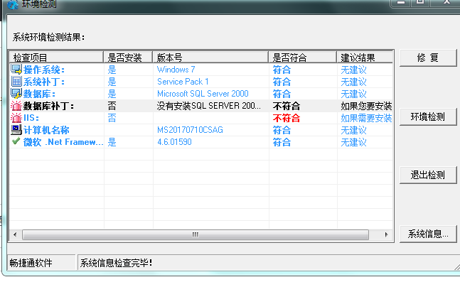This screenshot has height=282, width=460.
Task: Select the 数据库: row label
Action: 39,94
